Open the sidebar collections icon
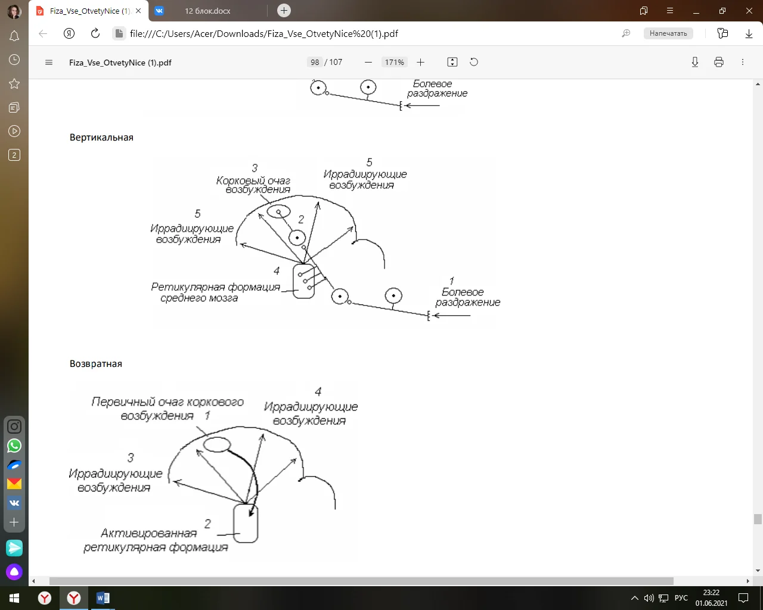 14,107
